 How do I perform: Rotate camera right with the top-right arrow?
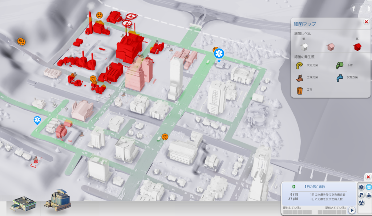(368, 9)
